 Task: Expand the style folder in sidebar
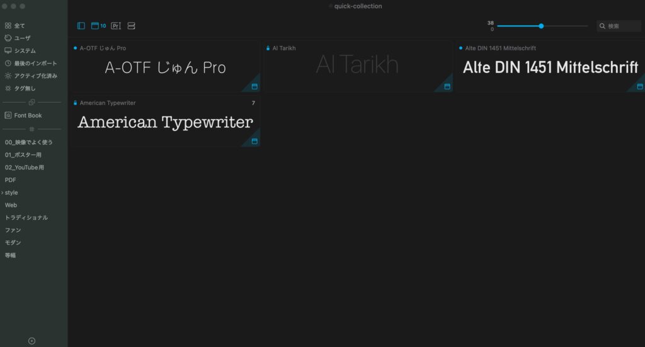click(3, 193)
